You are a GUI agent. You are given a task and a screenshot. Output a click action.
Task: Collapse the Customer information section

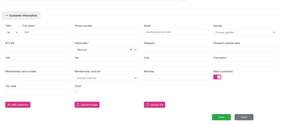(x=21, y=15)
